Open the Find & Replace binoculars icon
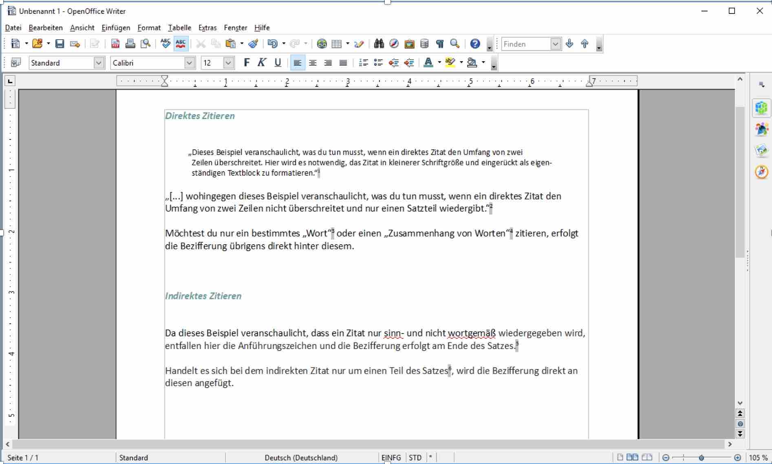This screenshot has width=772, height=464. pyautogui.click(x=379, y=44)
